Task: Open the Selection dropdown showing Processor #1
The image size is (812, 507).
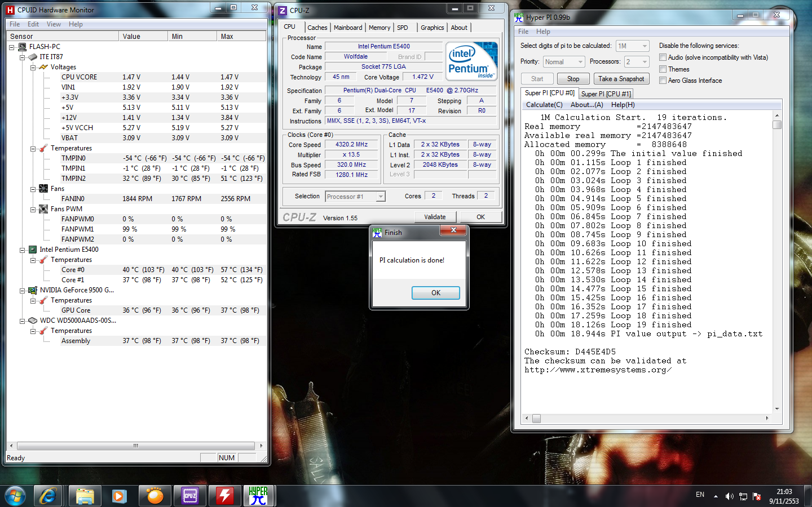Action: [355, 197]
